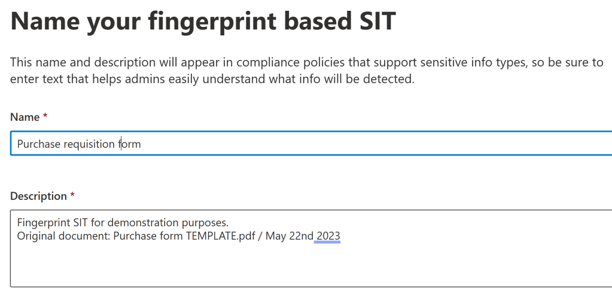612x294 pixels.
Task: Click the red asterisk next to Name
Action: (45, 117)
